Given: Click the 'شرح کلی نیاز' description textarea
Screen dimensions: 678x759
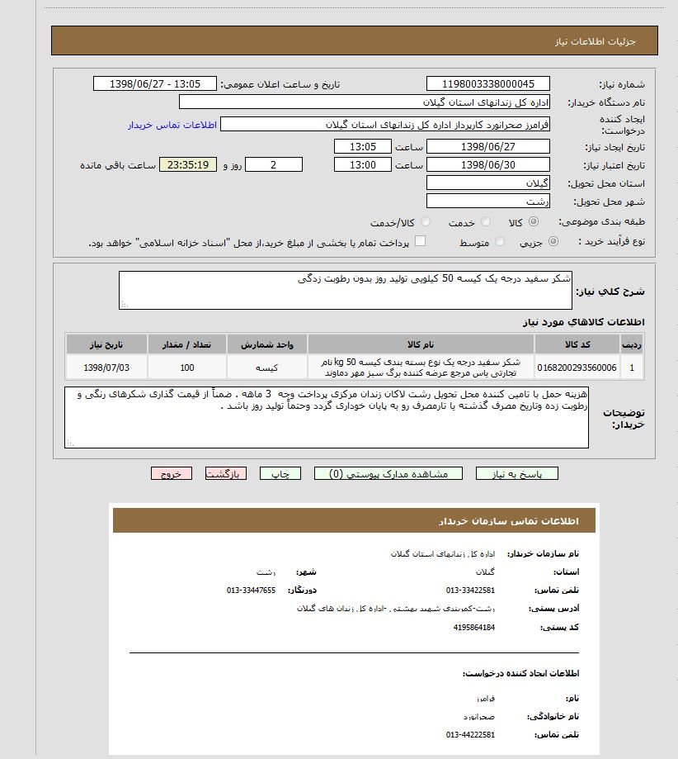Looking at the screenshot, I should 345,290.
